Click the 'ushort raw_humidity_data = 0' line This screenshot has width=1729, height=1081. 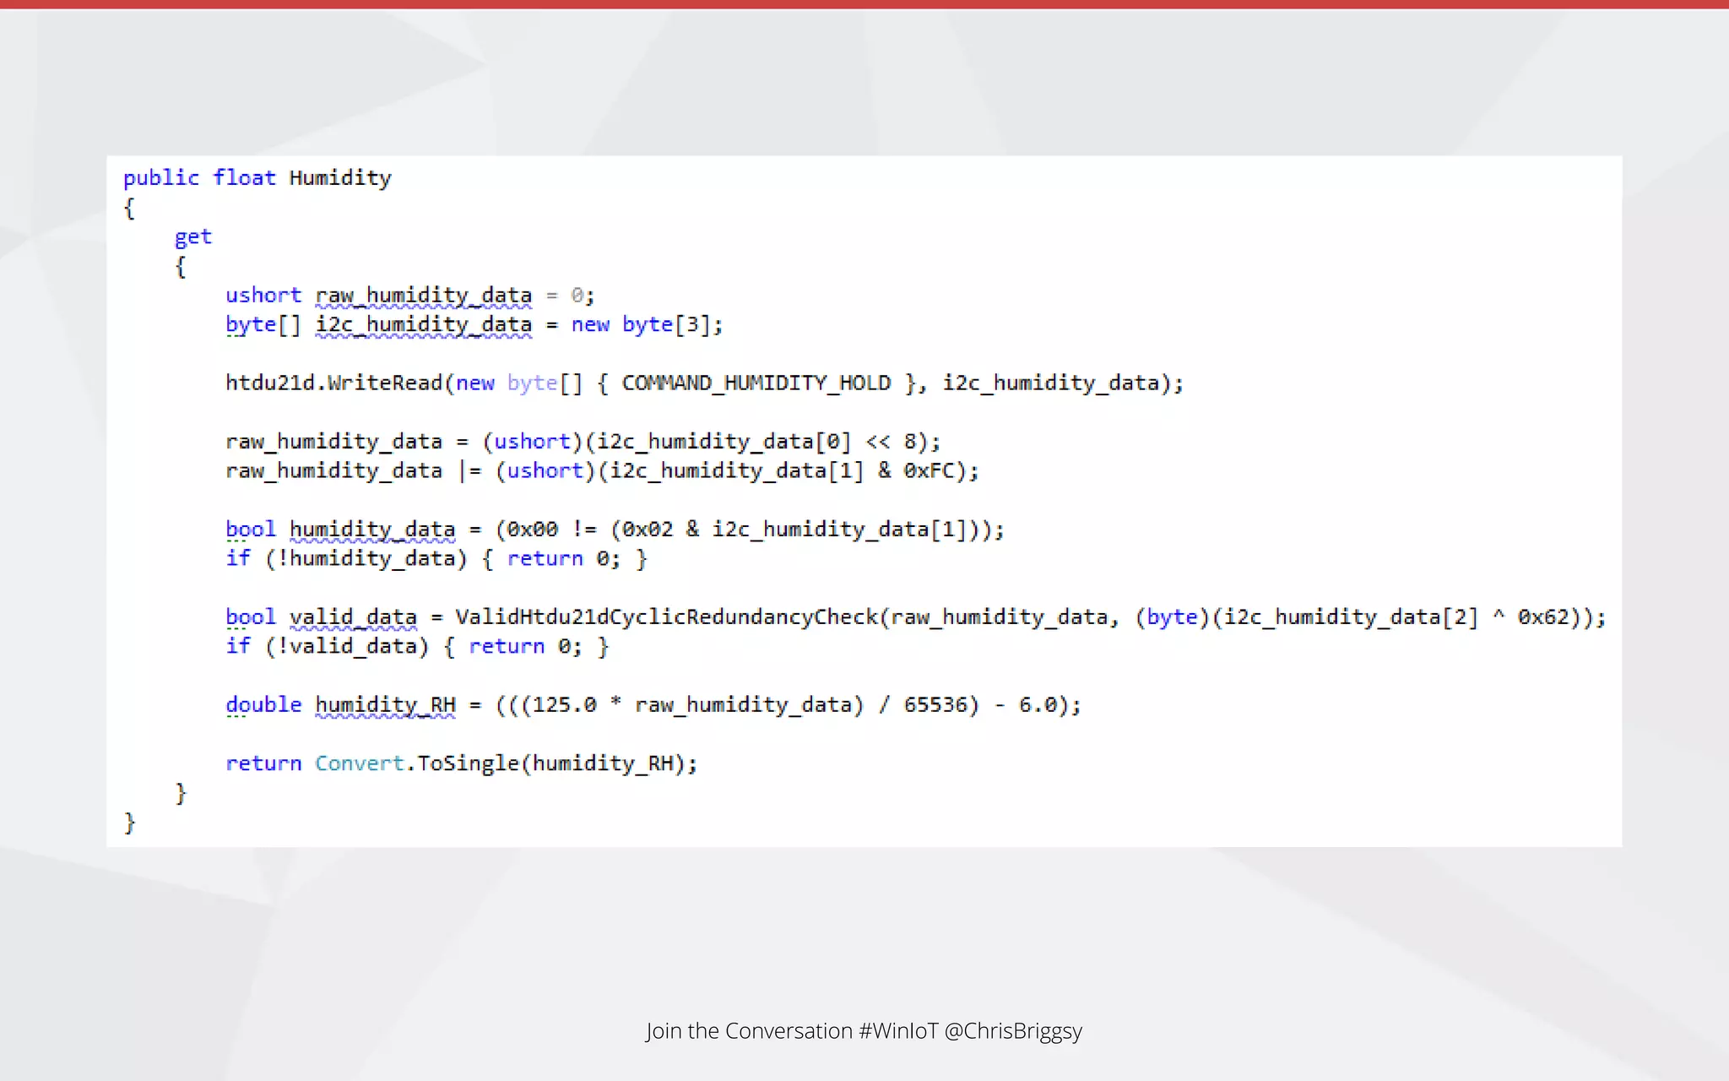409,296
